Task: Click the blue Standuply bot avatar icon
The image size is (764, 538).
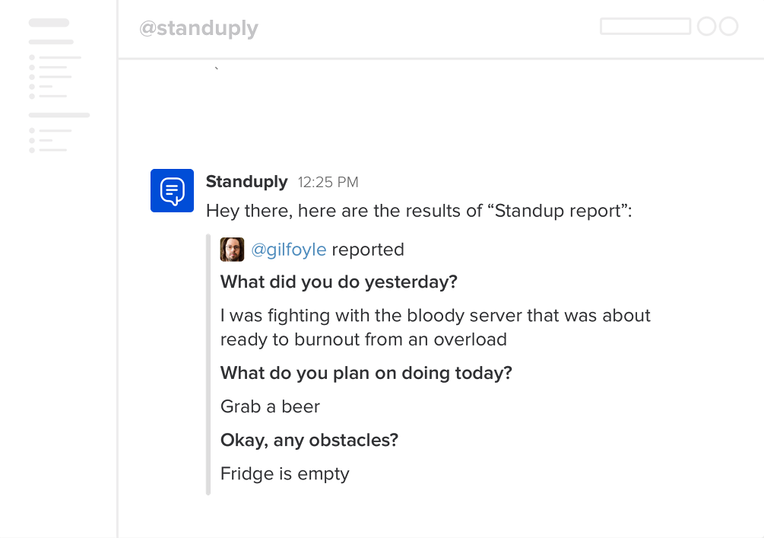Action: [172, 190]
